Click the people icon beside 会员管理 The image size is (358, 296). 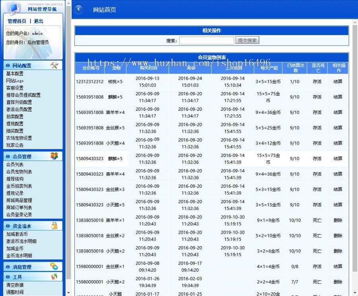coord(54,156)
